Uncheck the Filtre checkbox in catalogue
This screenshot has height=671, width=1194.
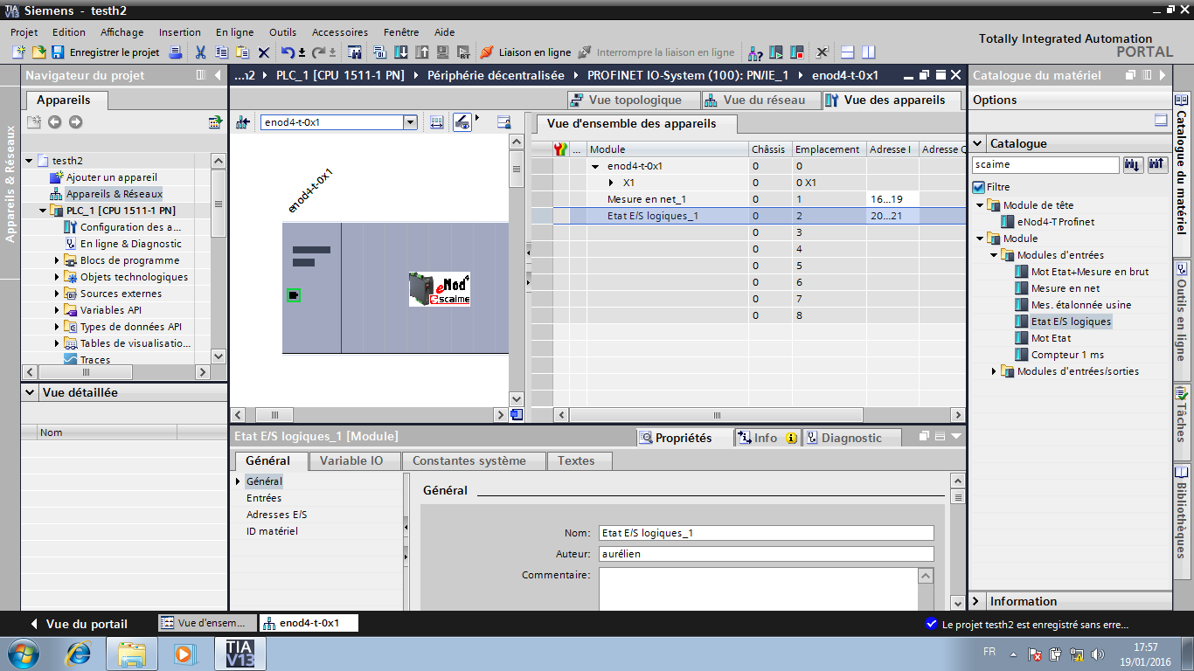point(979,187)
